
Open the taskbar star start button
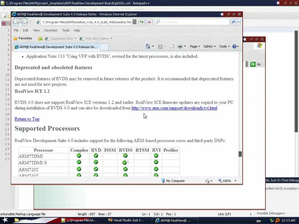[x=5, y=220]
